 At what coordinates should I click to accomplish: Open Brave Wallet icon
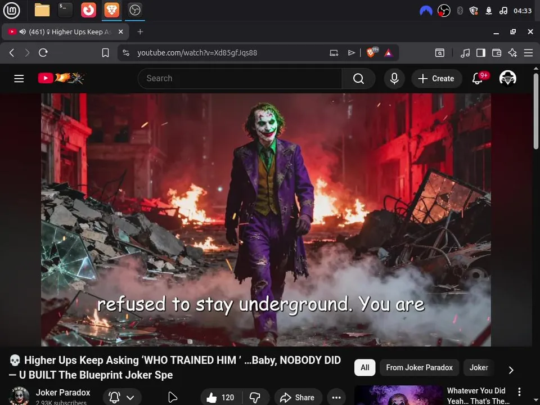(497, 53)
